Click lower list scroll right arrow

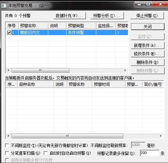[x=161, y=136]
